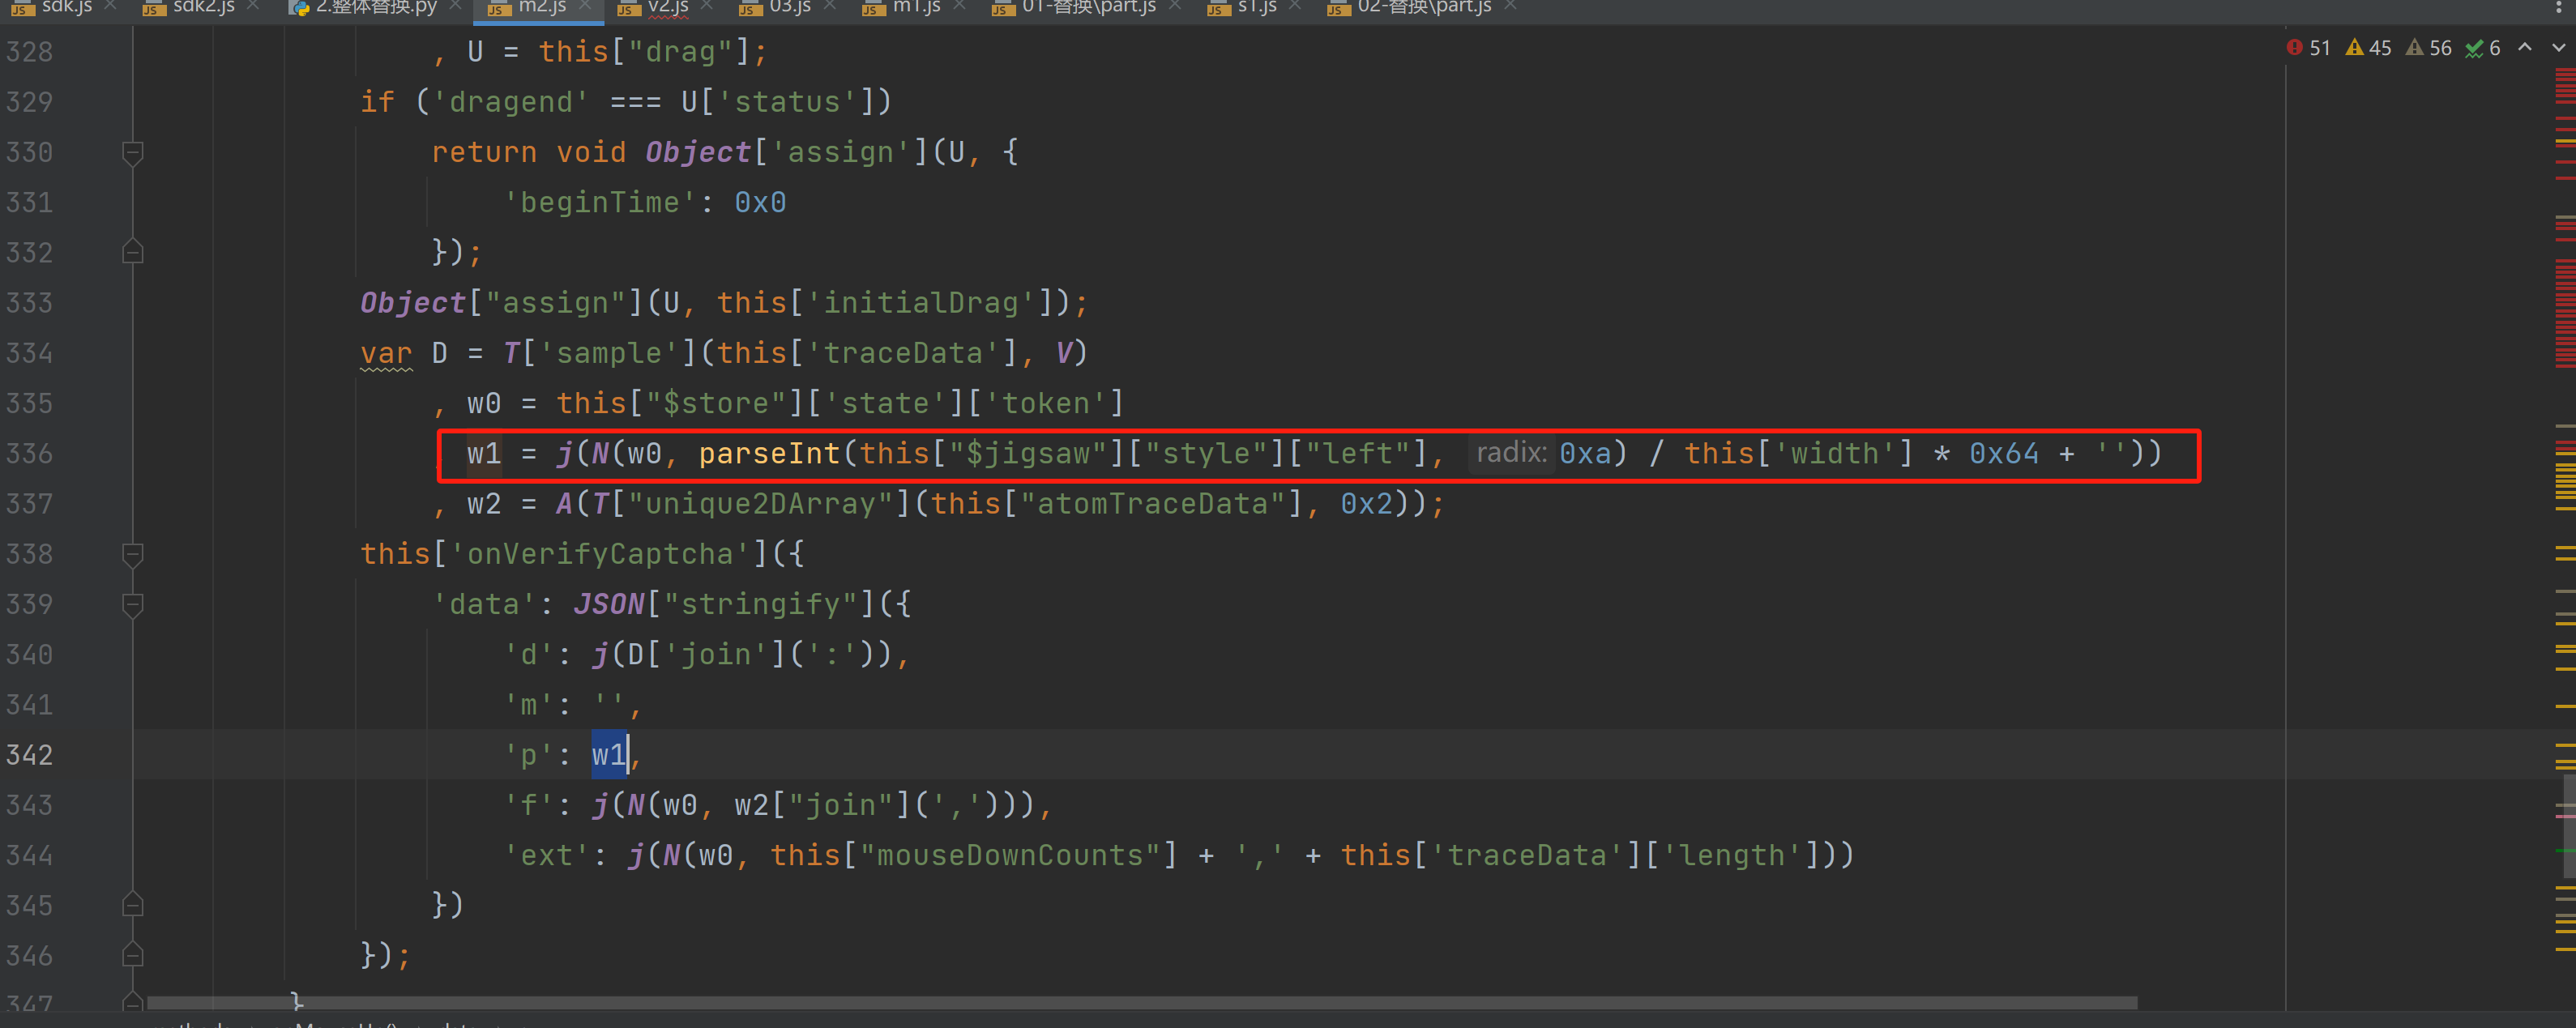Screen dimensions: 2576x1028
Task: Click the 0x64 literal on line 336
Action: (2004, 454)
